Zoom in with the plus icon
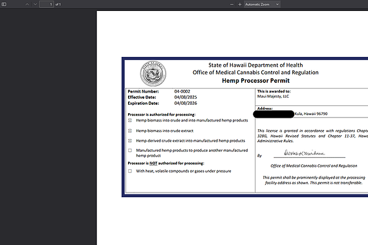368x245 pixels. pyautogui.click(x=240, y=5)
